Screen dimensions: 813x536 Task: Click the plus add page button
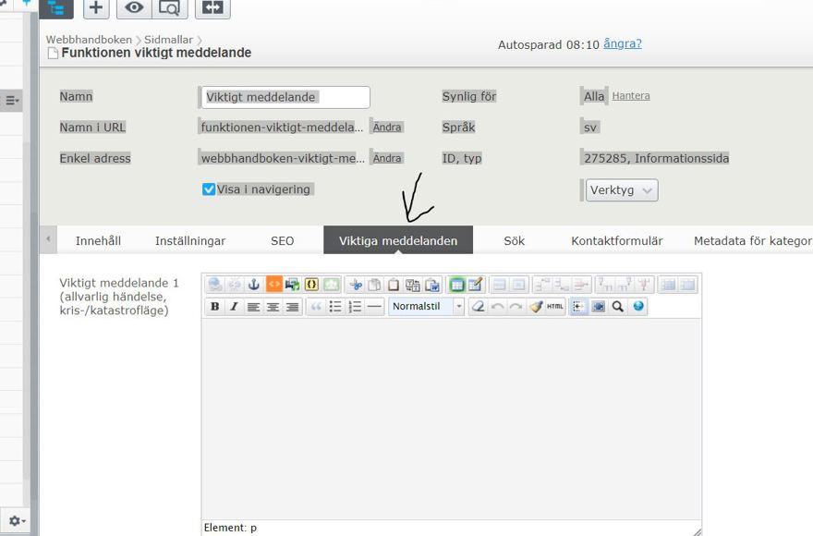tap(96, 8)
